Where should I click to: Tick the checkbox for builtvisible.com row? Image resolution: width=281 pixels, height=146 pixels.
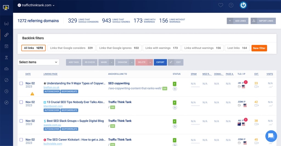21,140
